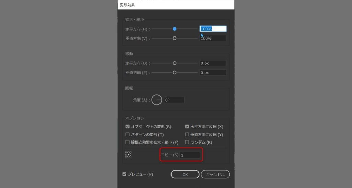Enable the ランダム checkbox
352x188 pixels.
pyautogui.click(x=187, y=142)
